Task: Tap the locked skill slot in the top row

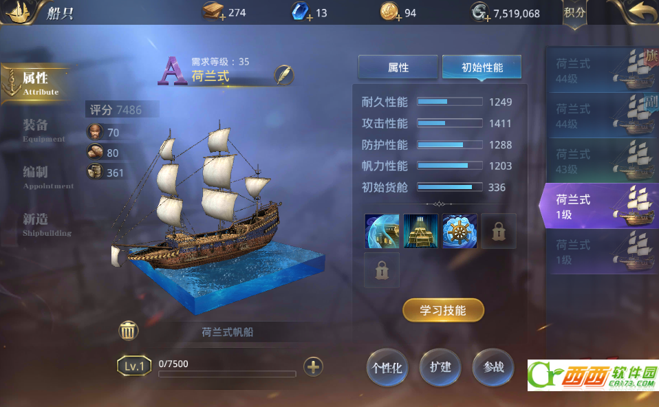Action: 499,231
